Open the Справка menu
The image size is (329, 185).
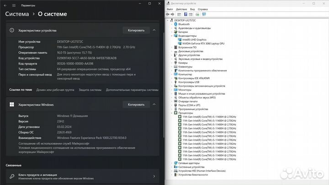click(x=203, y=9)
